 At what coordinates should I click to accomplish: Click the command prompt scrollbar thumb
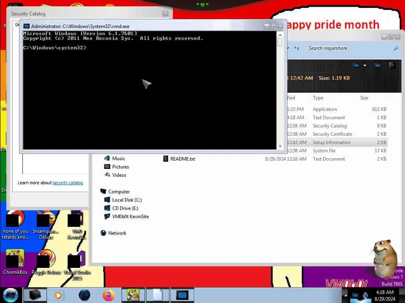280,42
